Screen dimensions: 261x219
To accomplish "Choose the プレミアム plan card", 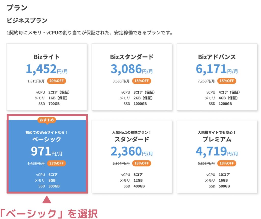I will 217,156.
